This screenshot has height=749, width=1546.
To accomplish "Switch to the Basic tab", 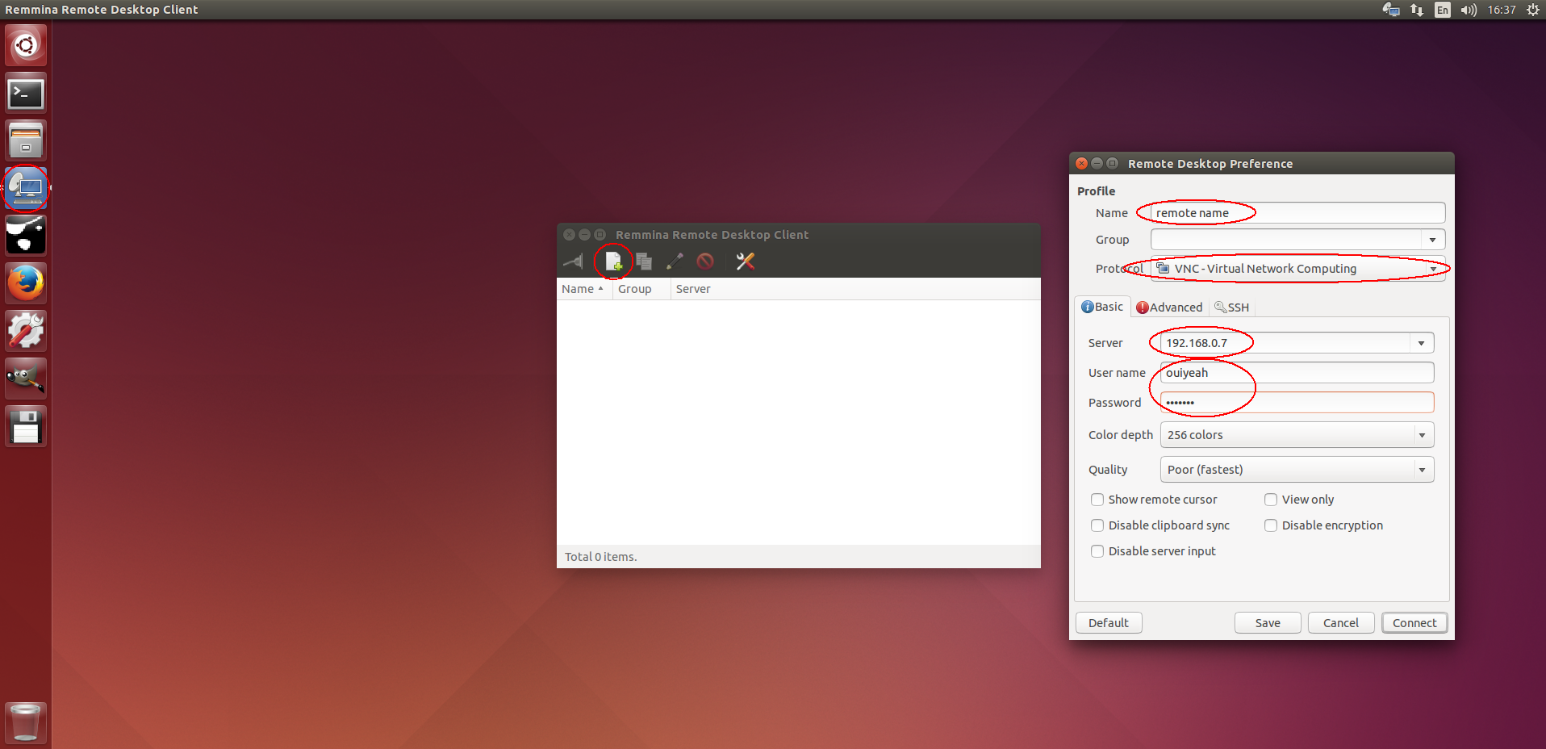I will tap(1102, 307).
